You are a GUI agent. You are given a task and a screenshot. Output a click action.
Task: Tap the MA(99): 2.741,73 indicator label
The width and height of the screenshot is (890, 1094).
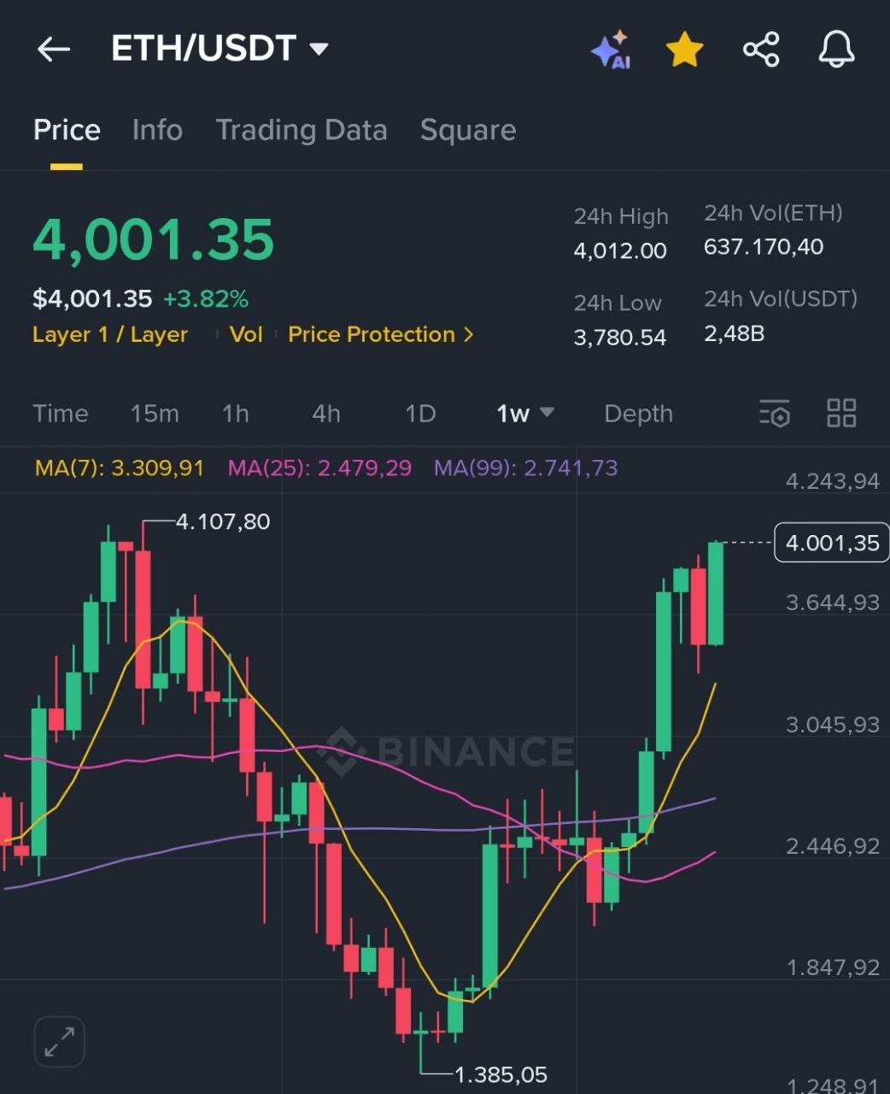[525, 468]
